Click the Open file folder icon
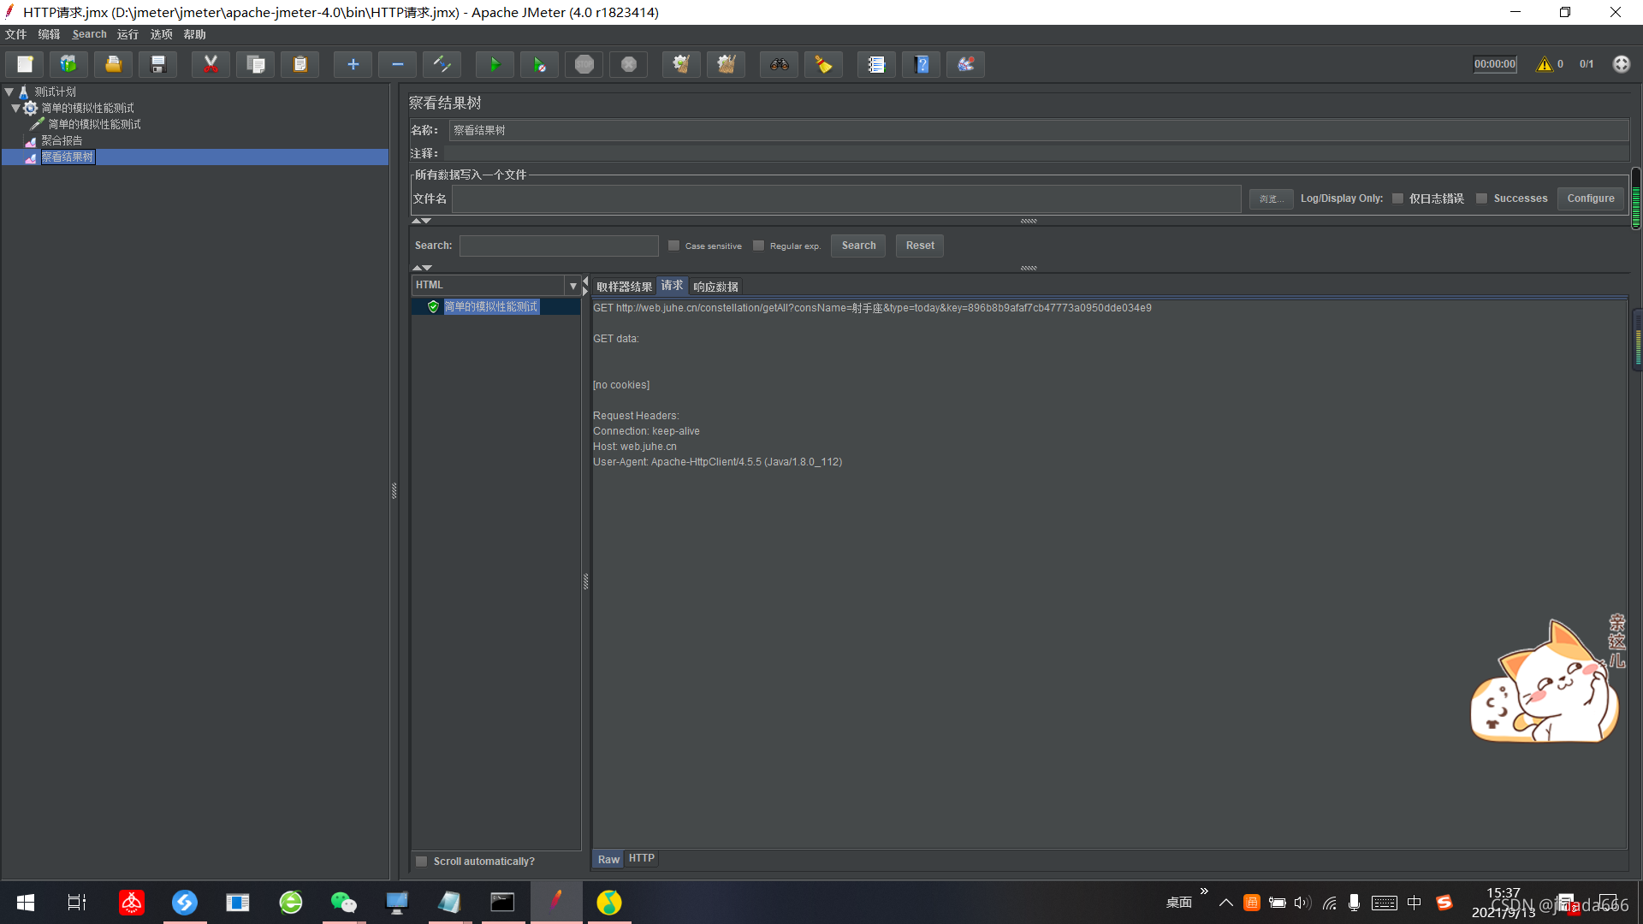1643x924 pixels. coord(113,64)
